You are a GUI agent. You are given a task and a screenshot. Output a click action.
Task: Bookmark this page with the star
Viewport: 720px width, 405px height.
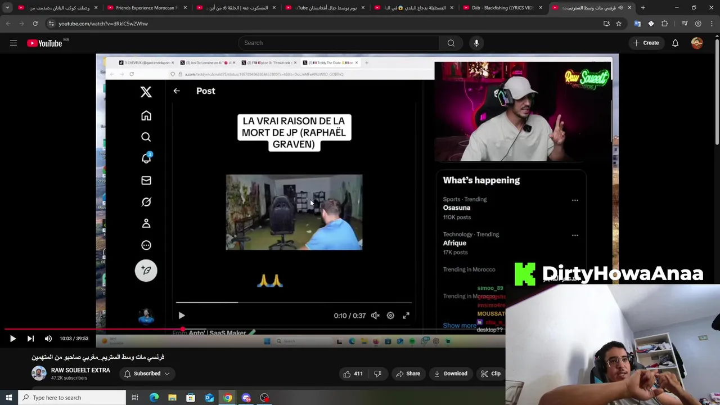coord(619,24)
